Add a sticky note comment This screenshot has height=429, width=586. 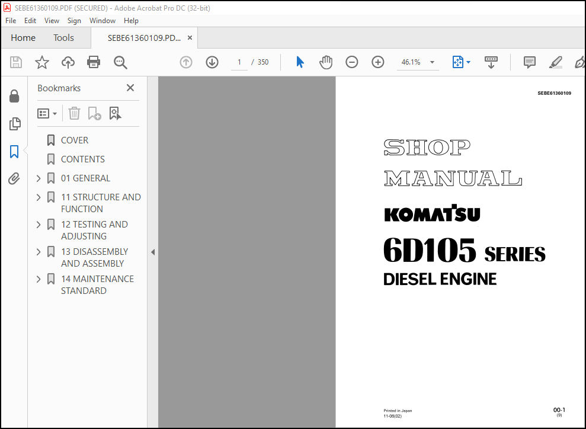click(530, 62)
